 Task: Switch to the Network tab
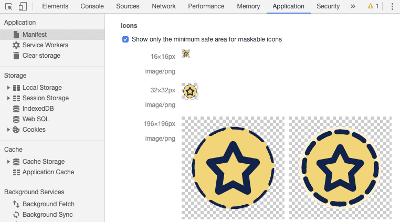(164, 6)
